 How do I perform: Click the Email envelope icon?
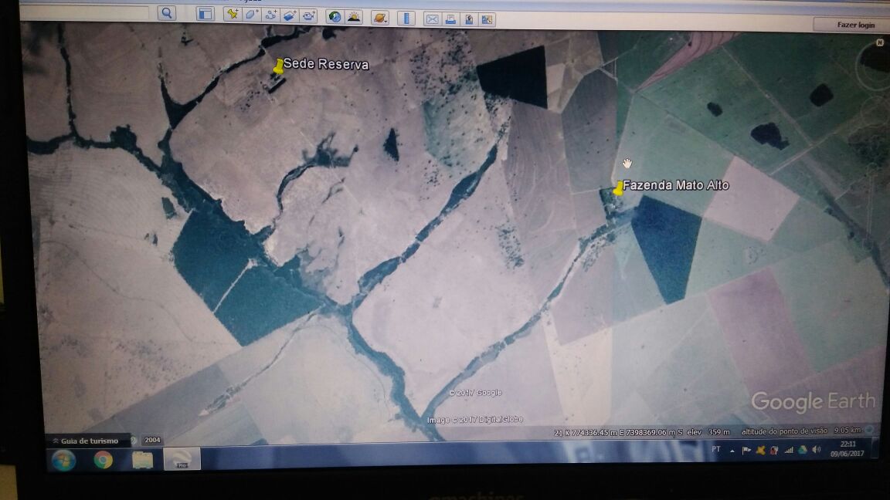(432, 19)
